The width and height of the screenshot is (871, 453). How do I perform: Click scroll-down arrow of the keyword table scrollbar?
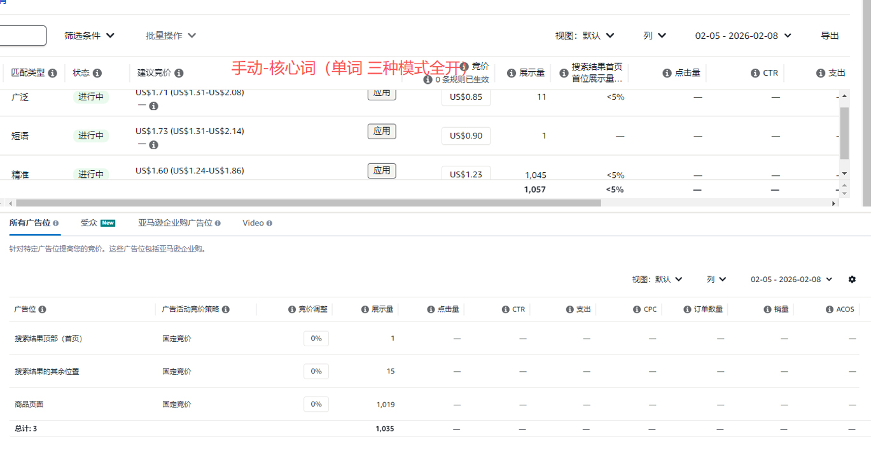click(x=844, y=173)
